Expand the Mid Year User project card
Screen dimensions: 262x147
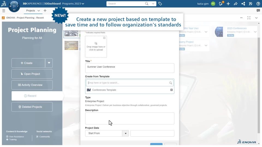[x=206, y=32]
